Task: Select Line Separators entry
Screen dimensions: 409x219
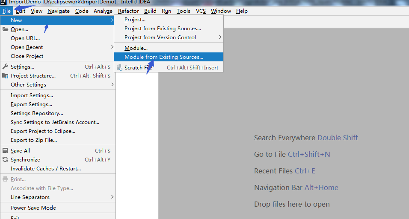Action: point(58,197)
